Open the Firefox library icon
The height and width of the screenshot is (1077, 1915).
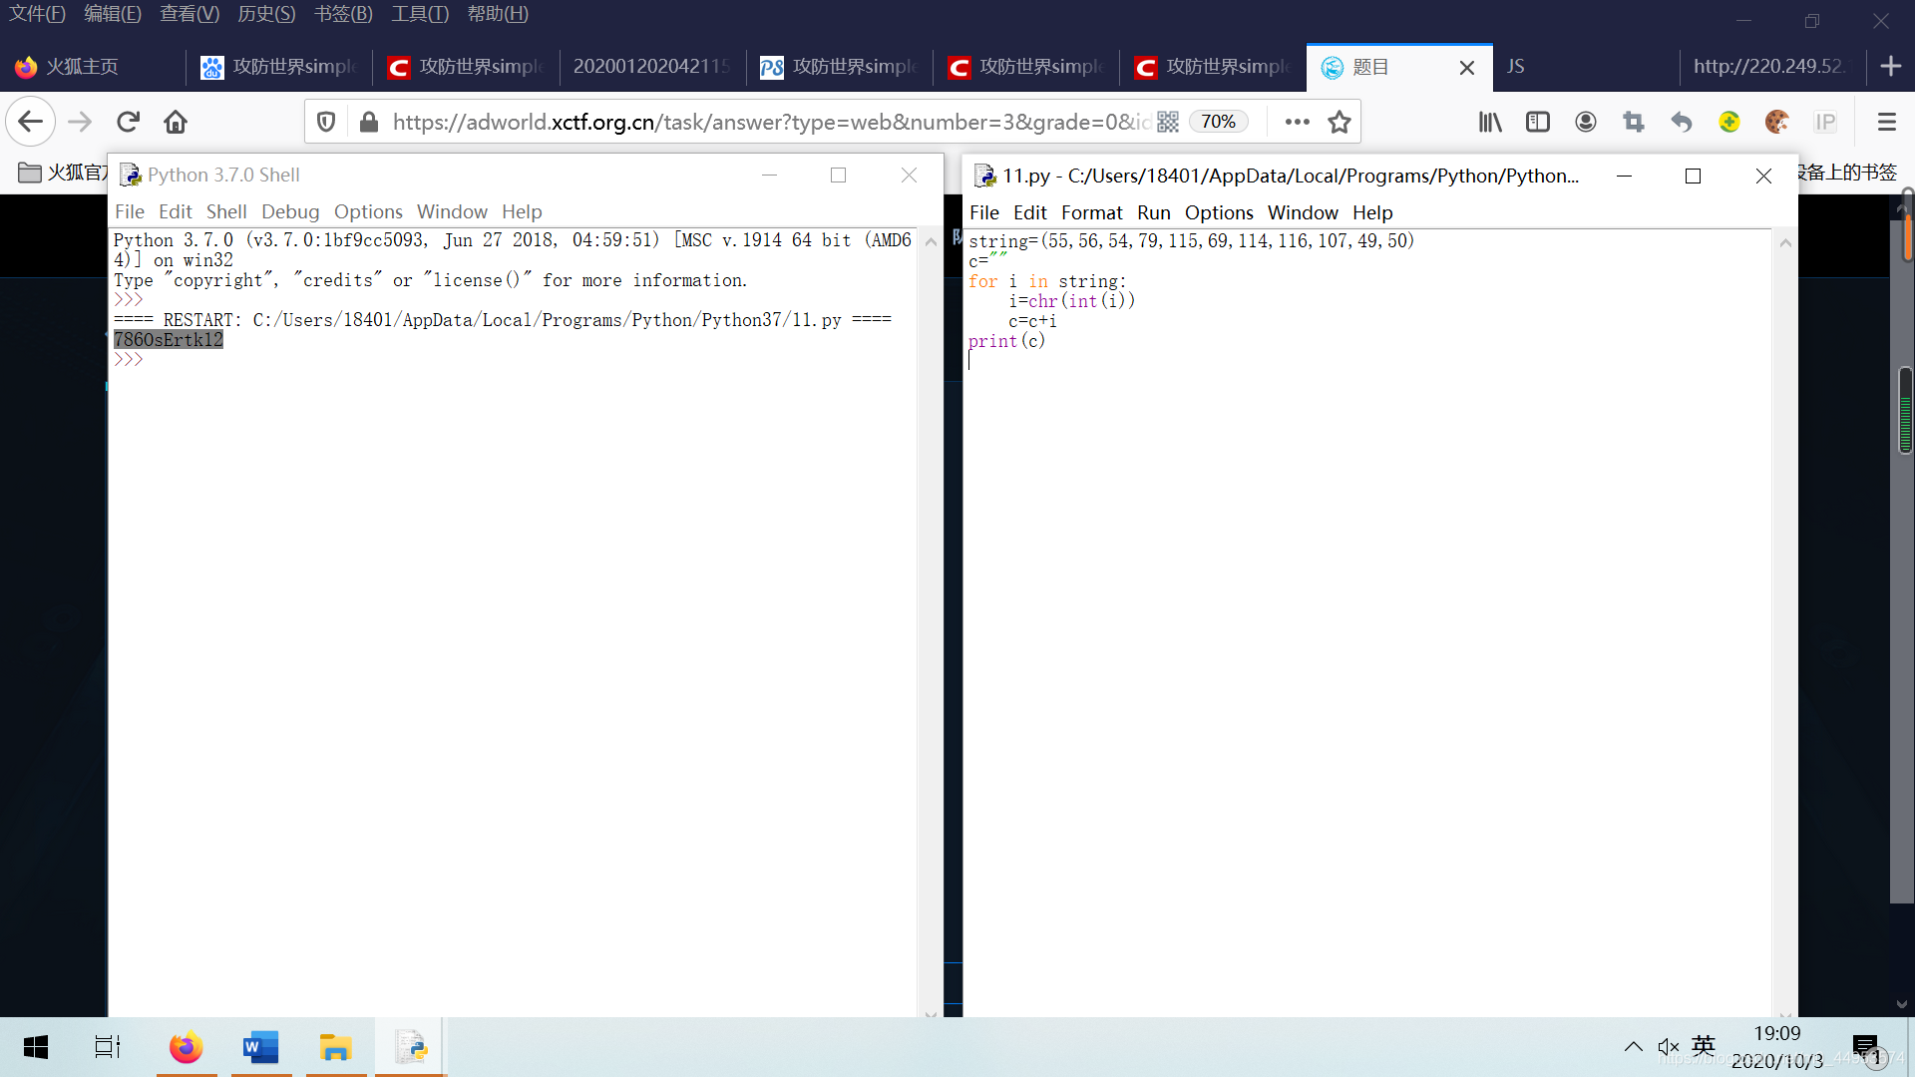tap(1490, 122)
